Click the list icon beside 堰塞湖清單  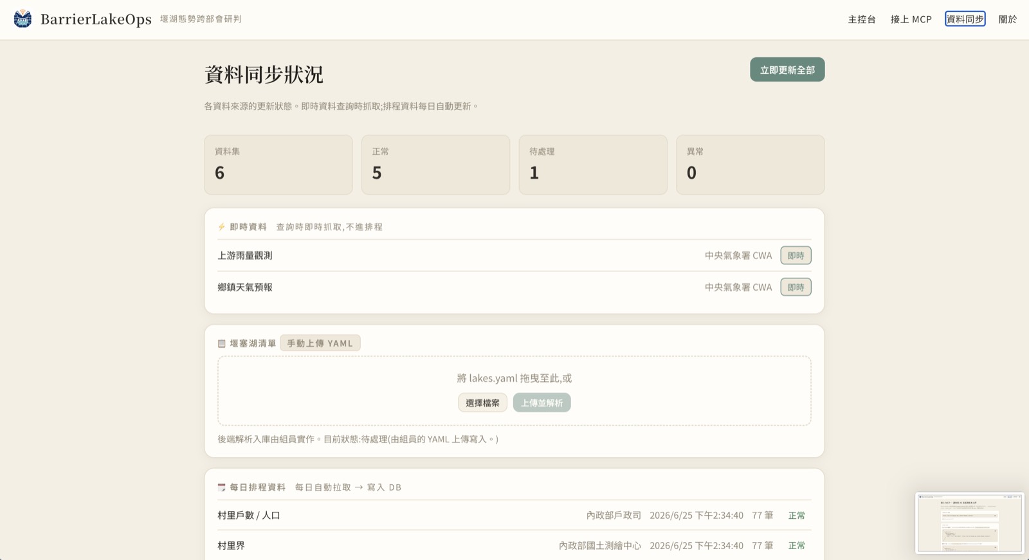221,343
